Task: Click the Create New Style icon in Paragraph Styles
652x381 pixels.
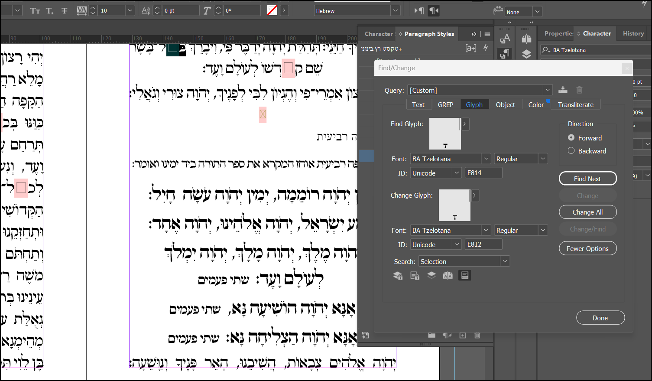Action: (x=462, y=335)
